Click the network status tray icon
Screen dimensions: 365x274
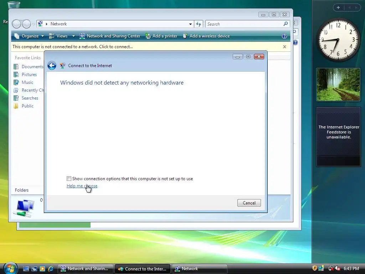point(331,268)
